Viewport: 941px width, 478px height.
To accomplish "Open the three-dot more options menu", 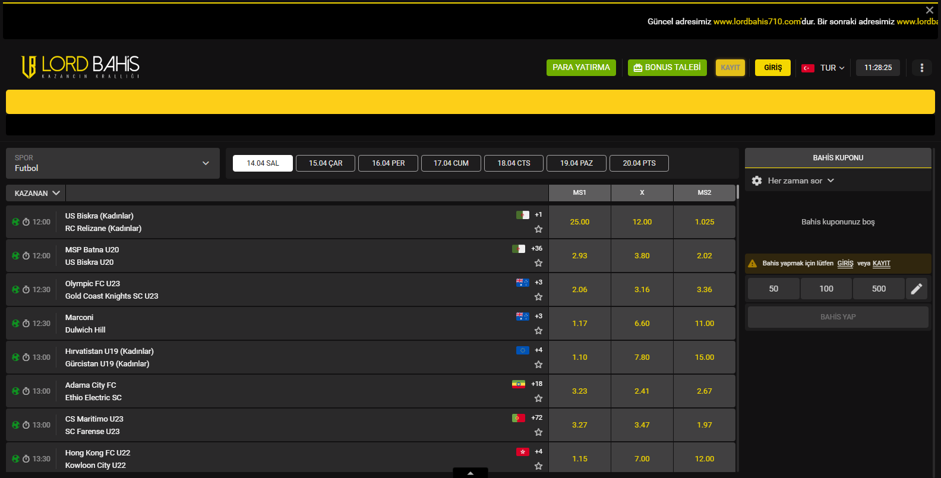I will coord(922,68).
